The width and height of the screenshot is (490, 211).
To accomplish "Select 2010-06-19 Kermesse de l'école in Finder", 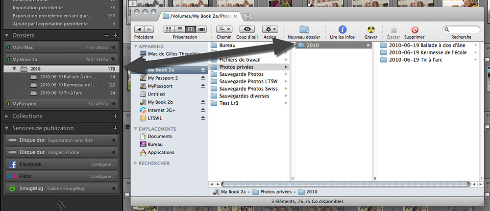I will [429, 52].
